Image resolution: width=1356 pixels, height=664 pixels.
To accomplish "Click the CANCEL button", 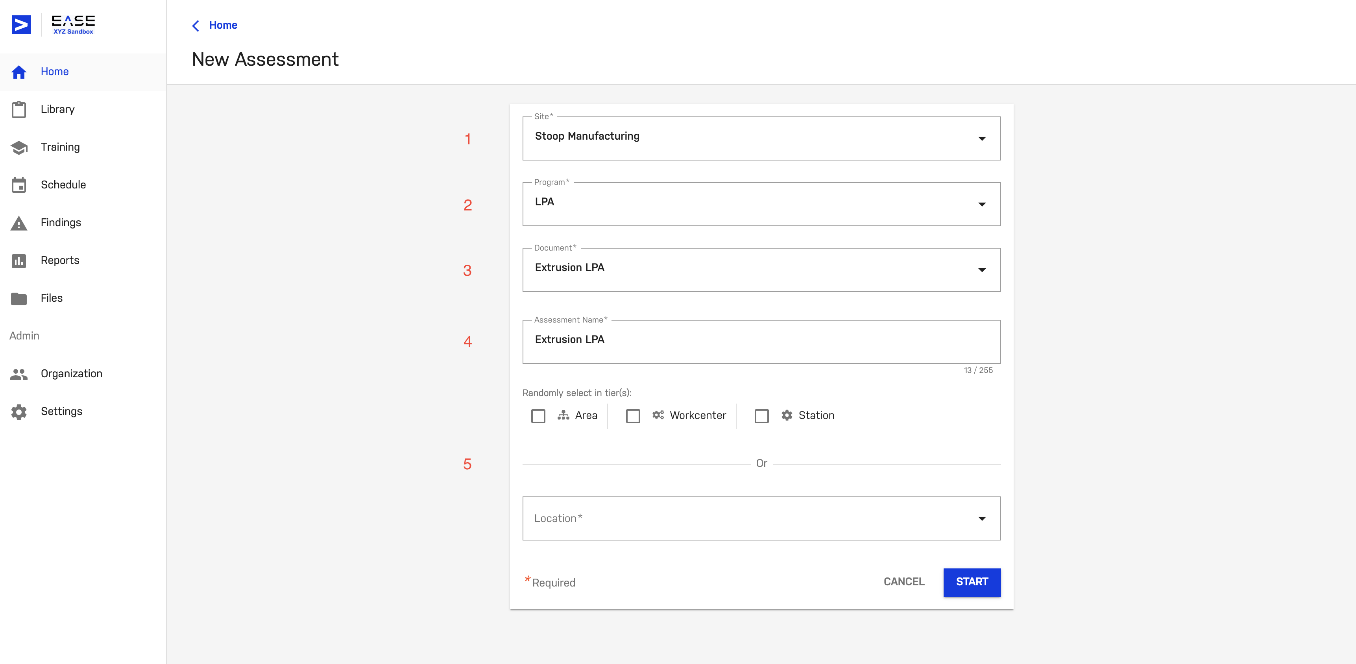I will tap(904, 582).
